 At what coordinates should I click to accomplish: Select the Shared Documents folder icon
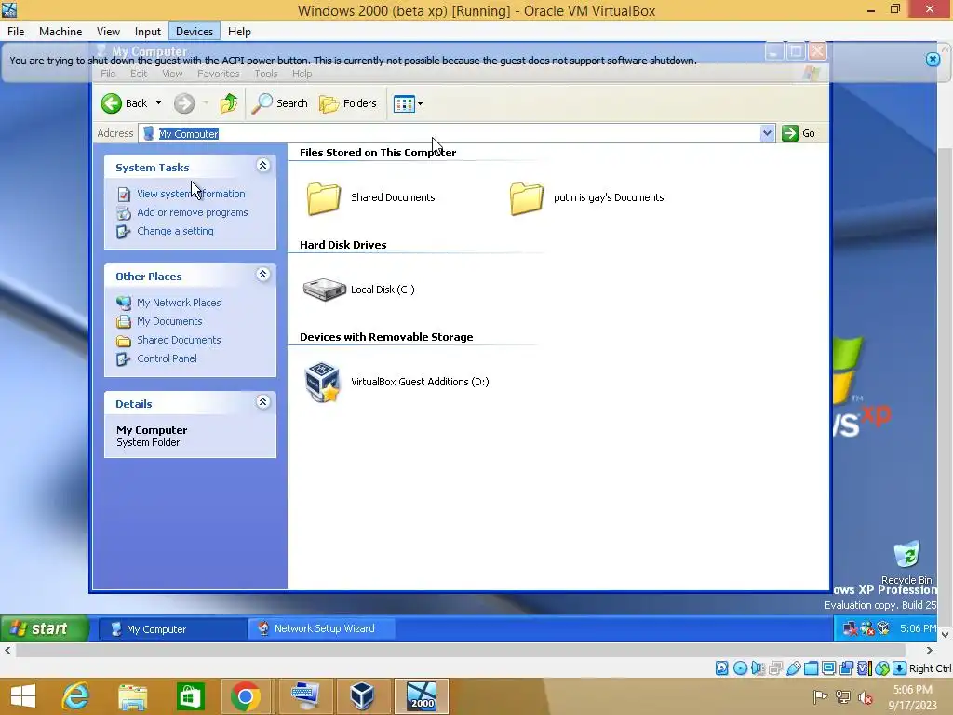pos(323,198)
